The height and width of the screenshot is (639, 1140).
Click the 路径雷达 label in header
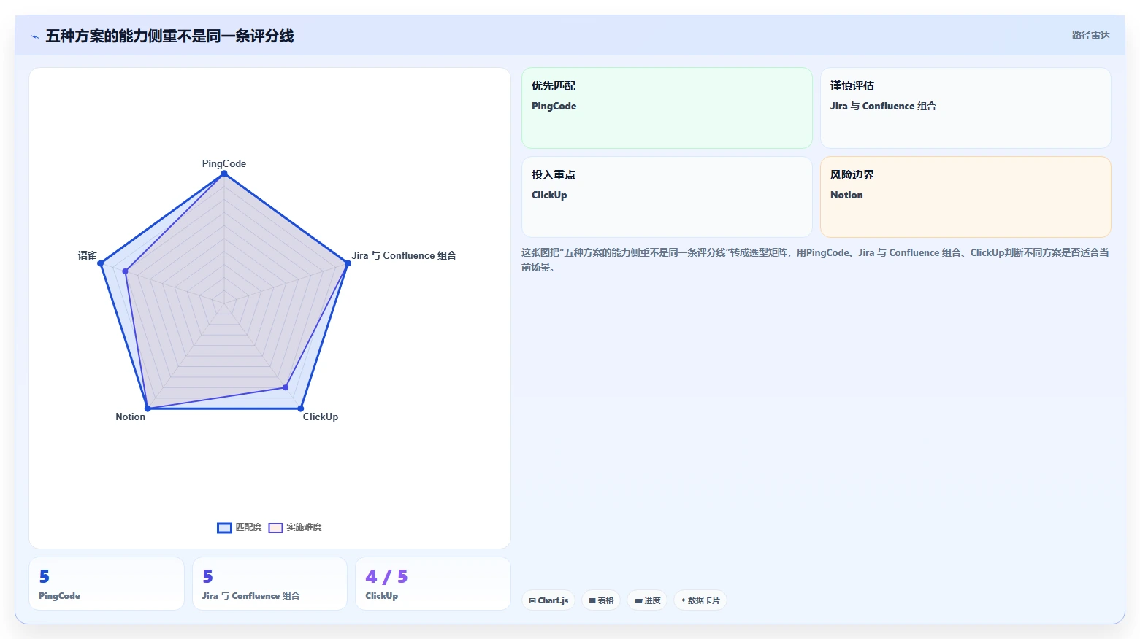1090,35
